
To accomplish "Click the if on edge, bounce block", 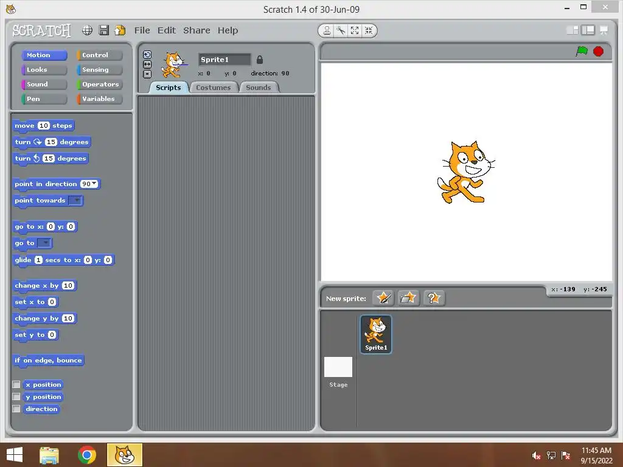I will (48, 361).
